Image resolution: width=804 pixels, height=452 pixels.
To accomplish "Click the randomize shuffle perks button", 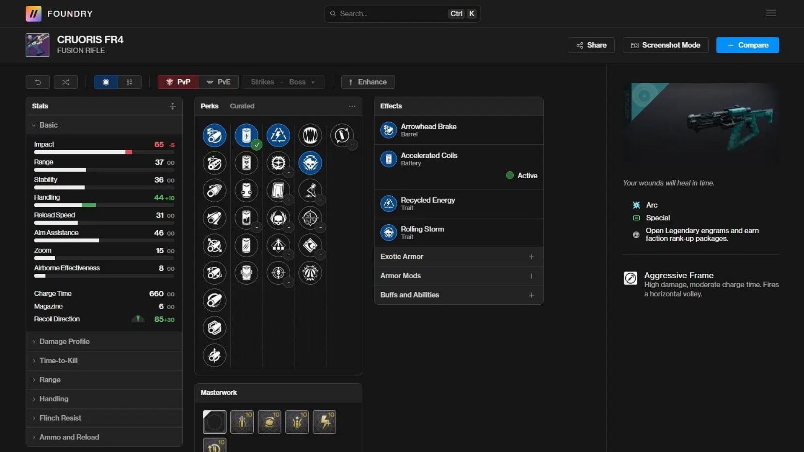I will coord(65,82).
